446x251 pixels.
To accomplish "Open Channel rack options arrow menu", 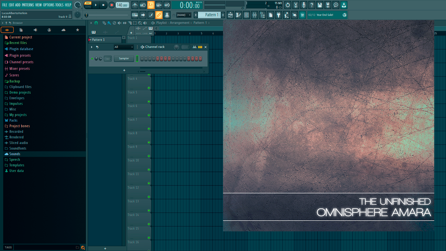I will pyautogui.click(x=92, y=47).
